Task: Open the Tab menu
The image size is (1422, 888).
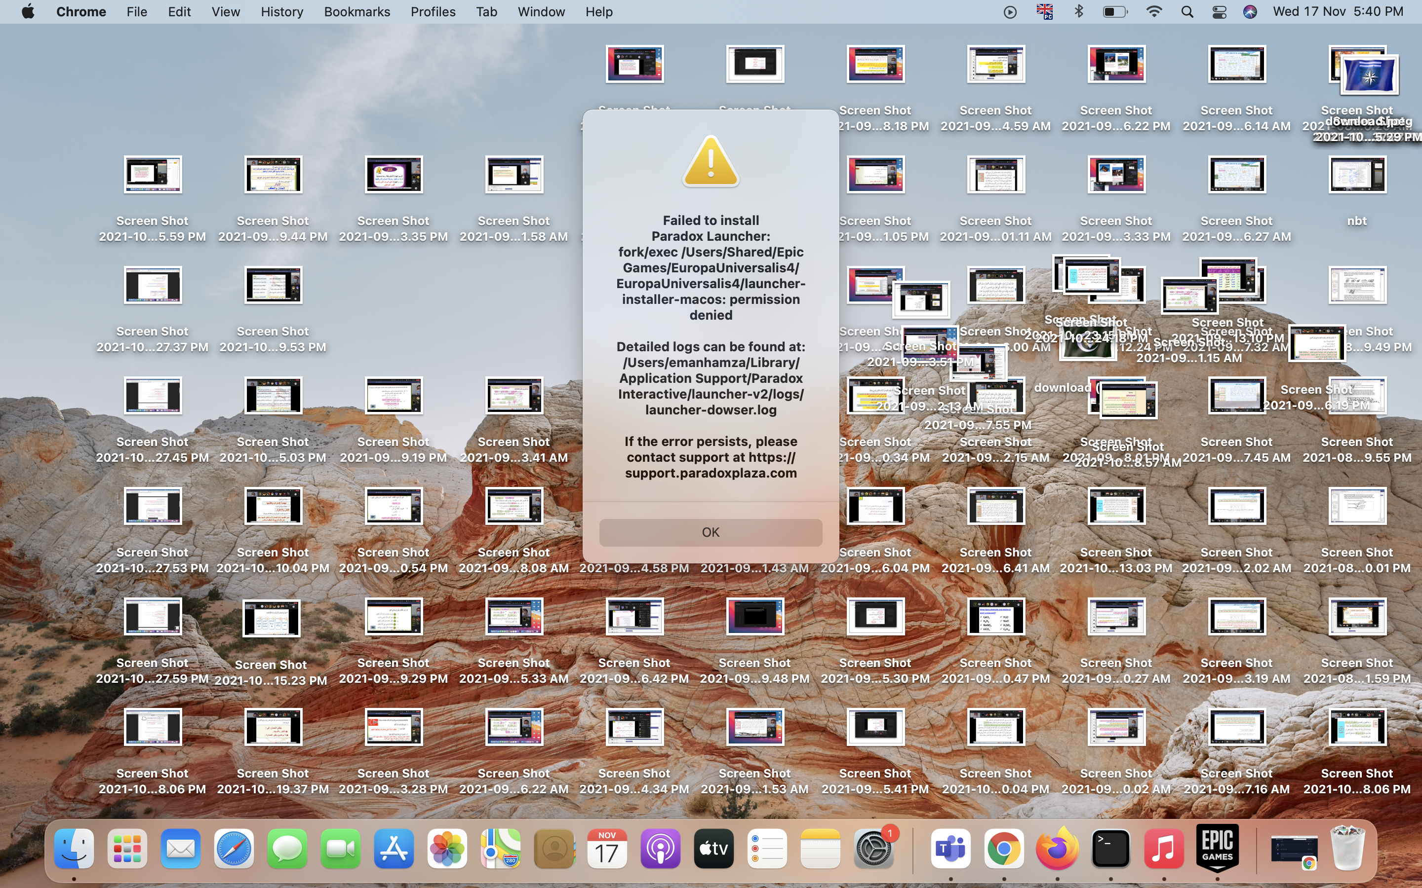Action: pyautogui.click(x=486, y=12)
